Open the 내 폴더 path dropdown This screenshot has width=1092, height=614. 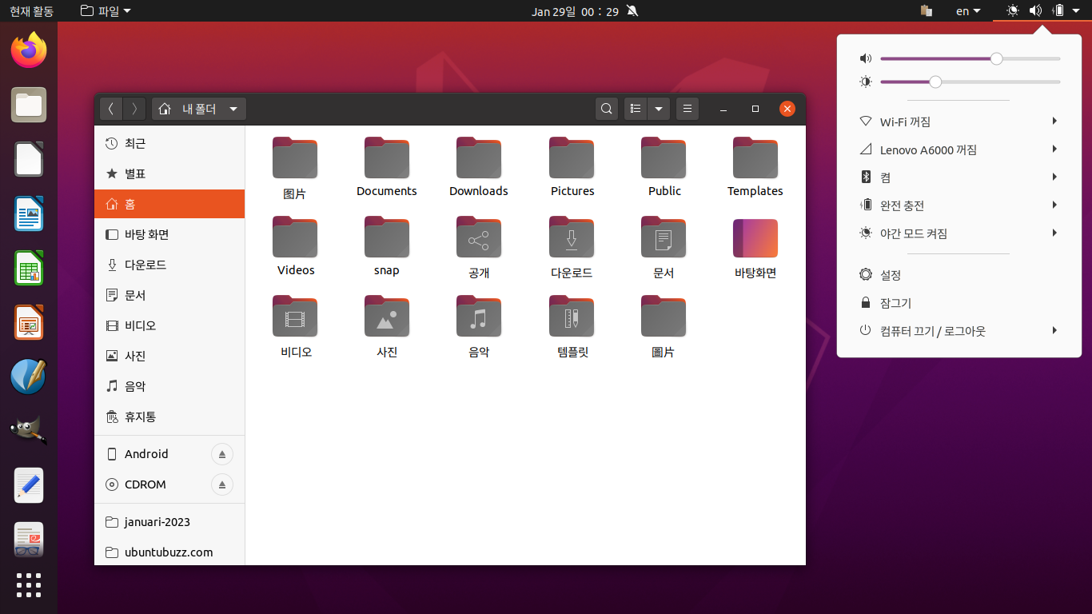(199, 109)
